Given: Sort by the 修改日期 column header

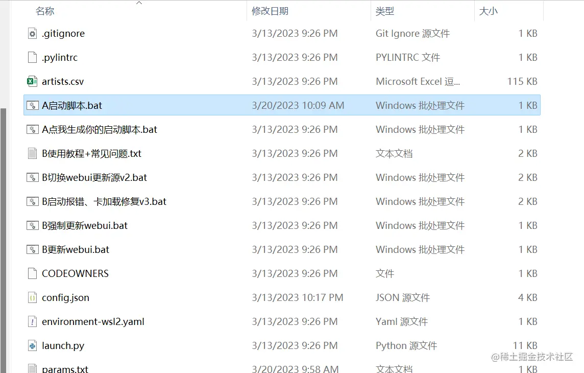Looking at the screenshot, I should point(270,11).
